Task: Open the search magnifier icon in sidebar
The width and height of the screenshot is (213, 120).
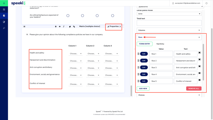Action: pyautogui.click(x=4, y=28)
